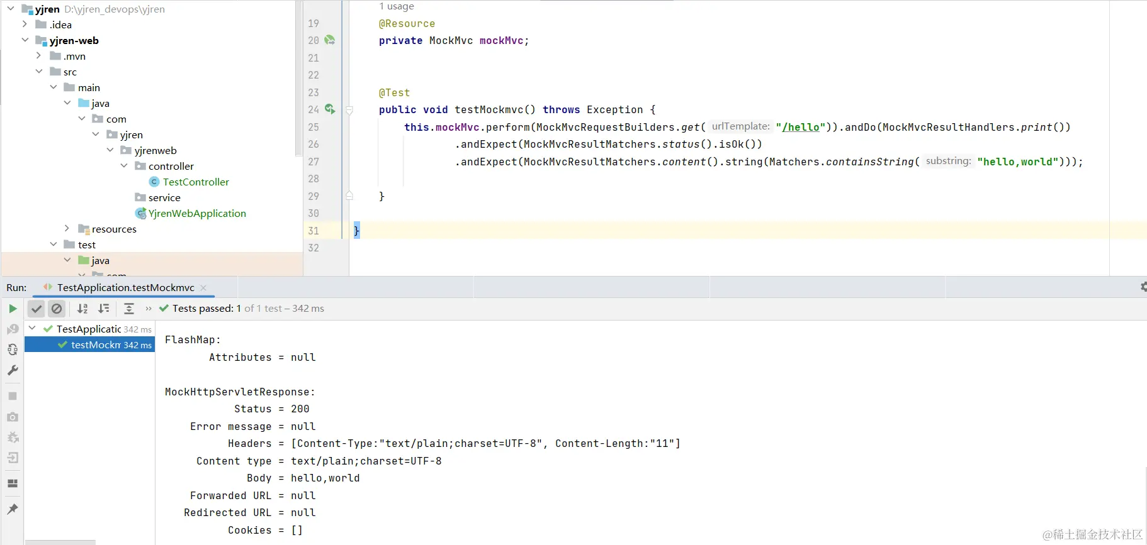Open TestController class file

coord(196,182)
